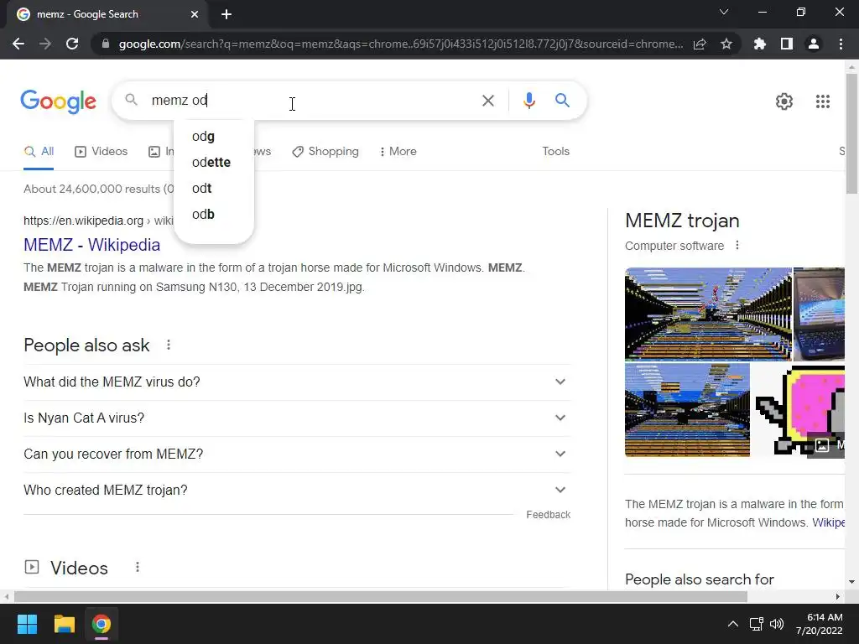Start voice search with microphone icon

[528, 101]
